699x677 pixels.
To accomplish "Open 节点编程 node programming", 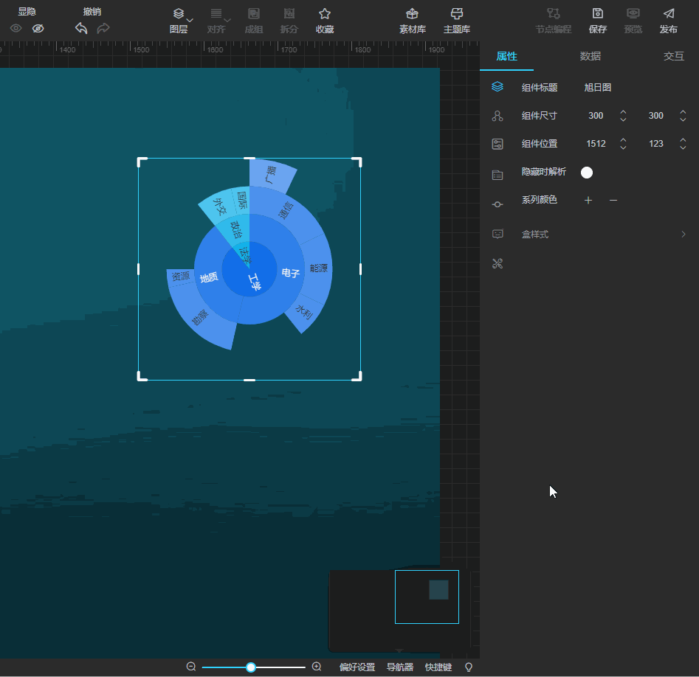I will coord(554,21).
